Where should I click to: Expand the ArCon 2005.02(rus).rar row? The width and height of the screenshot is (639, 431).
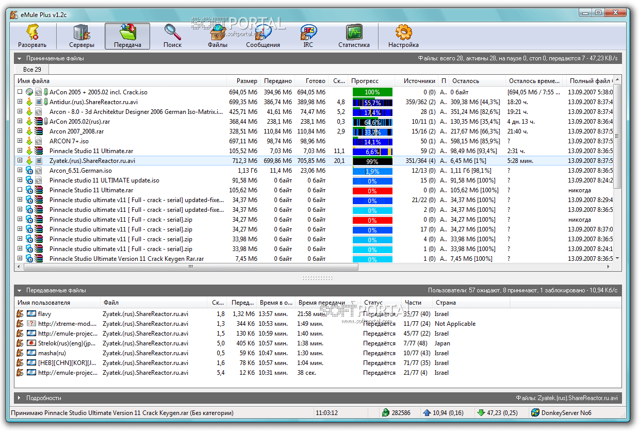tap(20, 122)
